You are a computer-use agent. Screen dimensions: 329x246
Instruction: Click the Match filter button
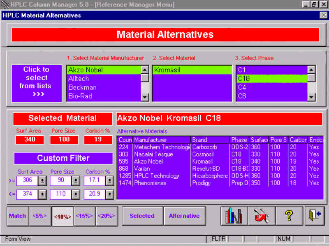[18, 216]
